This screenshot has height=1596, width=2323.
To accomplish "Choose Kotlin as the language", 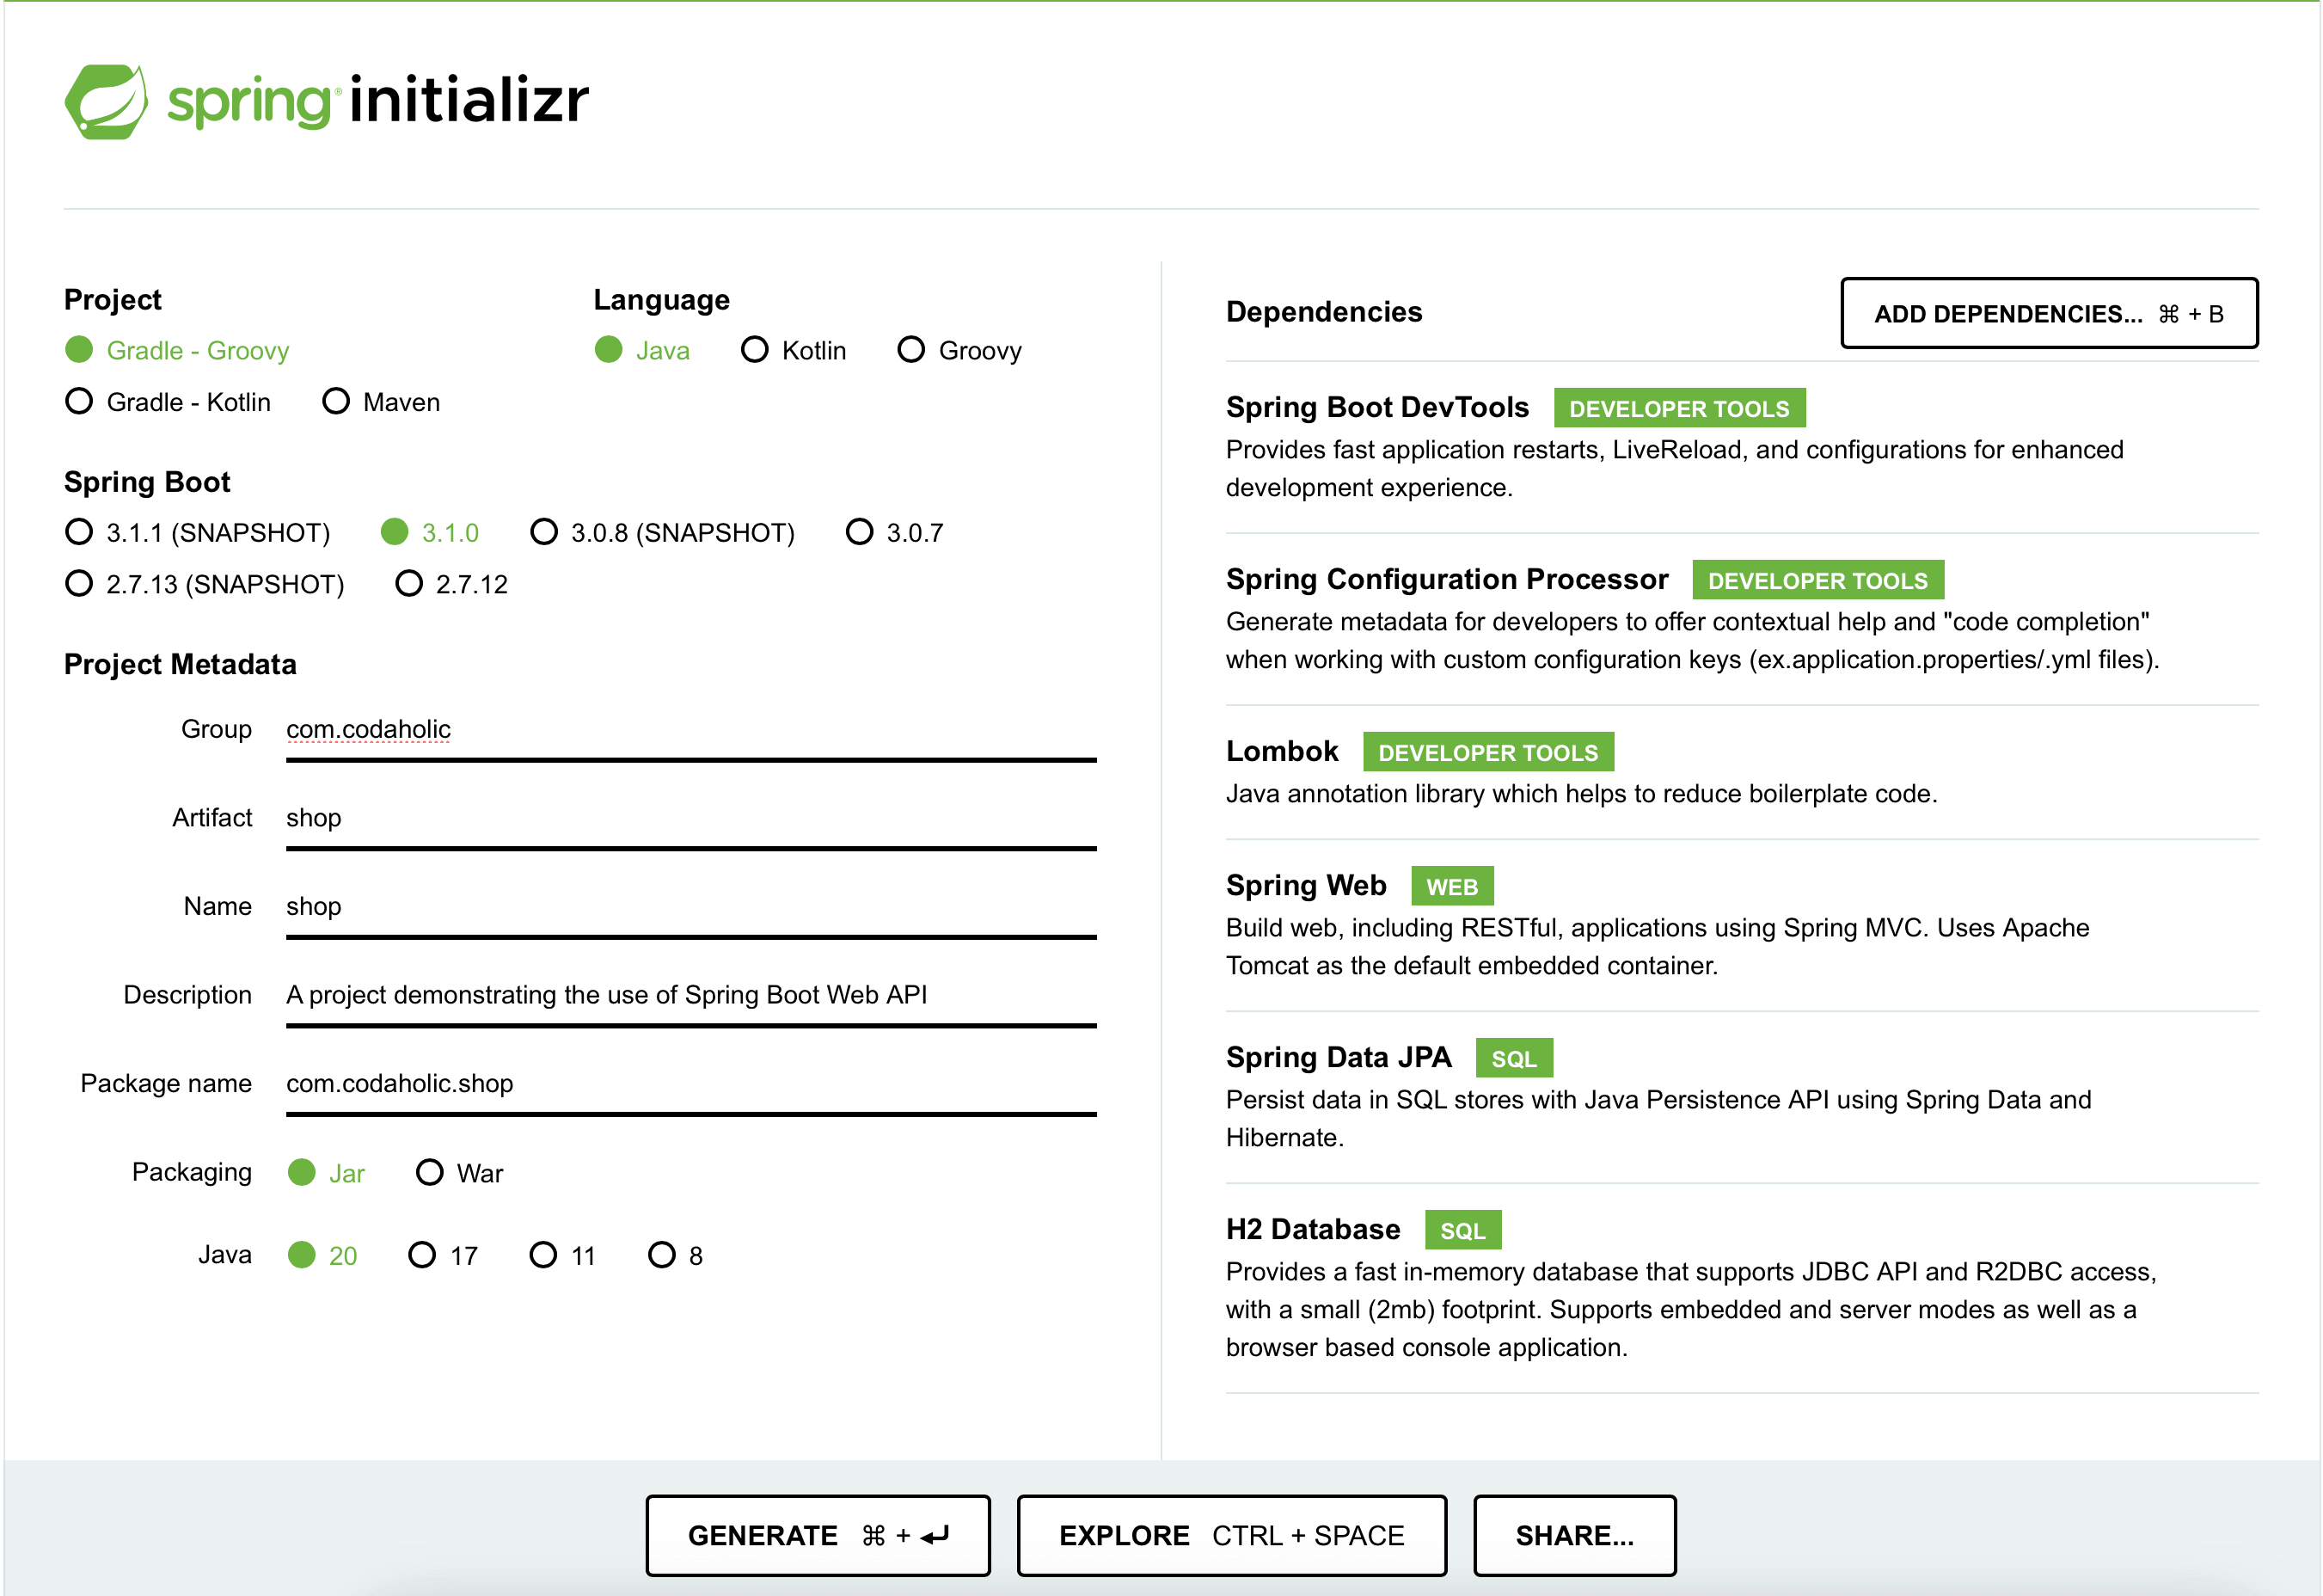I will [x=794, y=351].
